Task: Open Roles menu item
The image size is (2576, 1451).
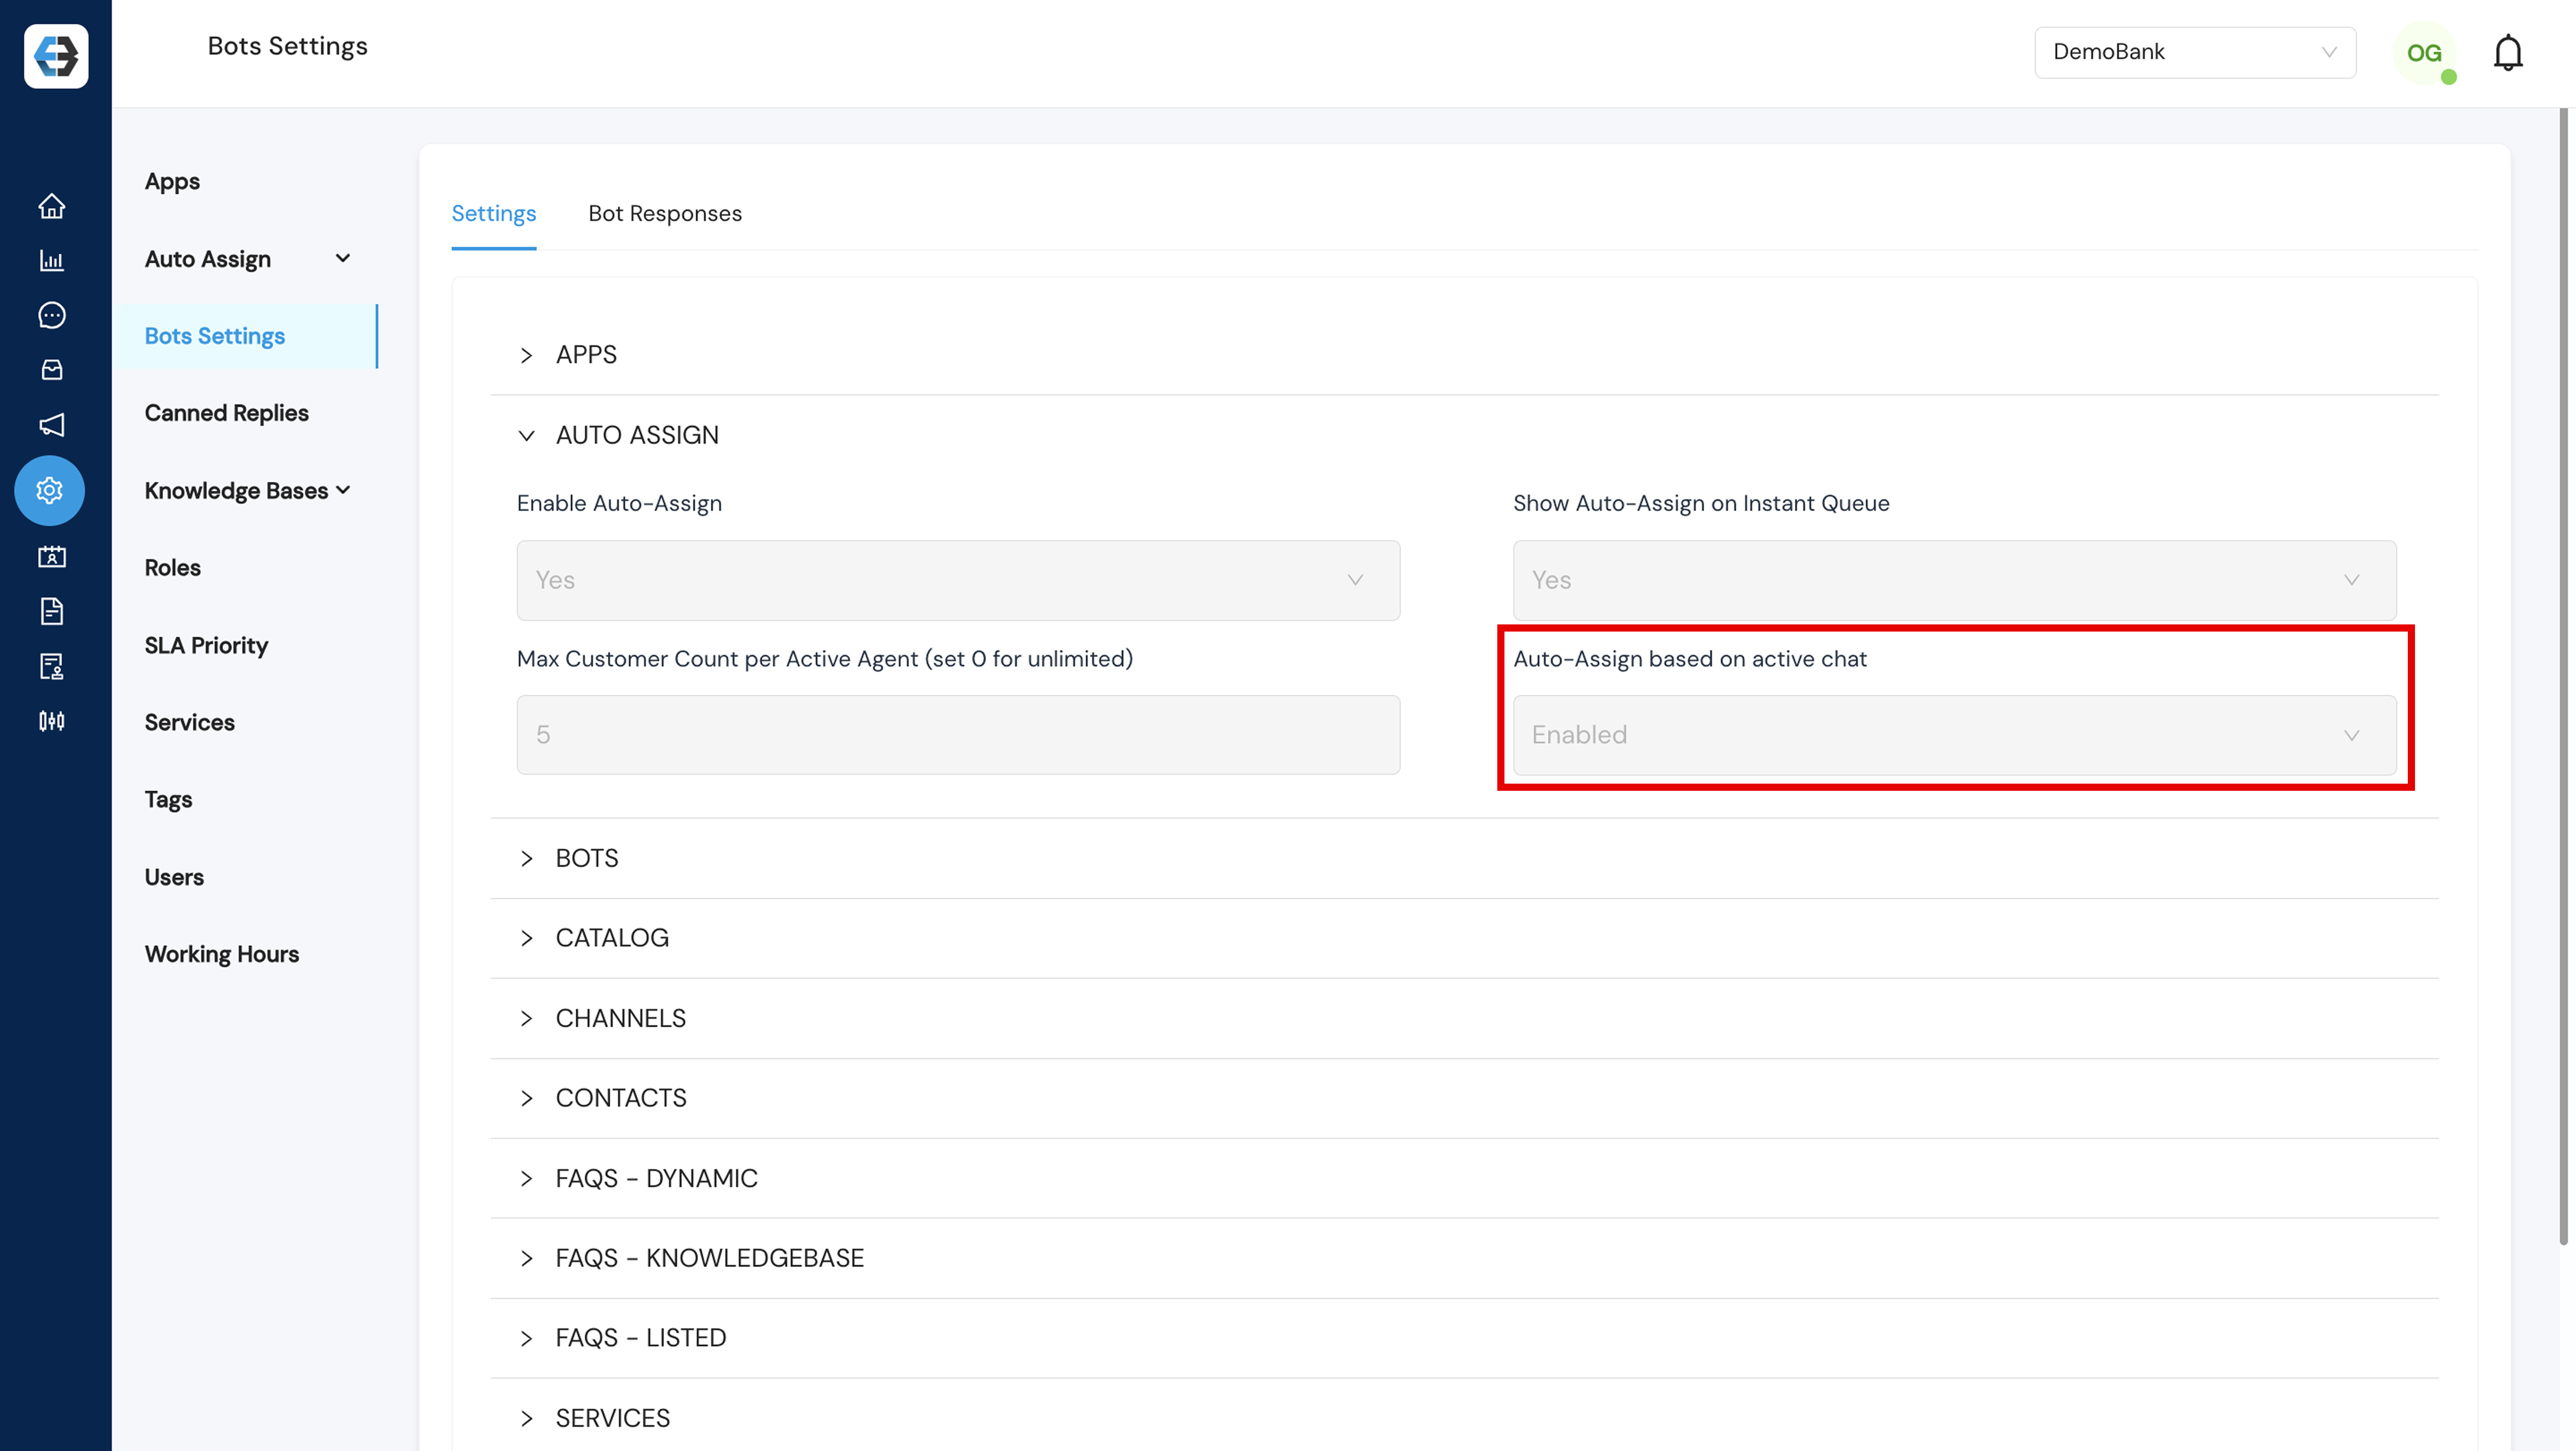Action: [172, 568]
